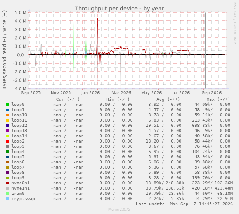Click the 'Sep 2026' x-axis label
Image resolution: width=239 pixels, height=214 pixels.
212,93
